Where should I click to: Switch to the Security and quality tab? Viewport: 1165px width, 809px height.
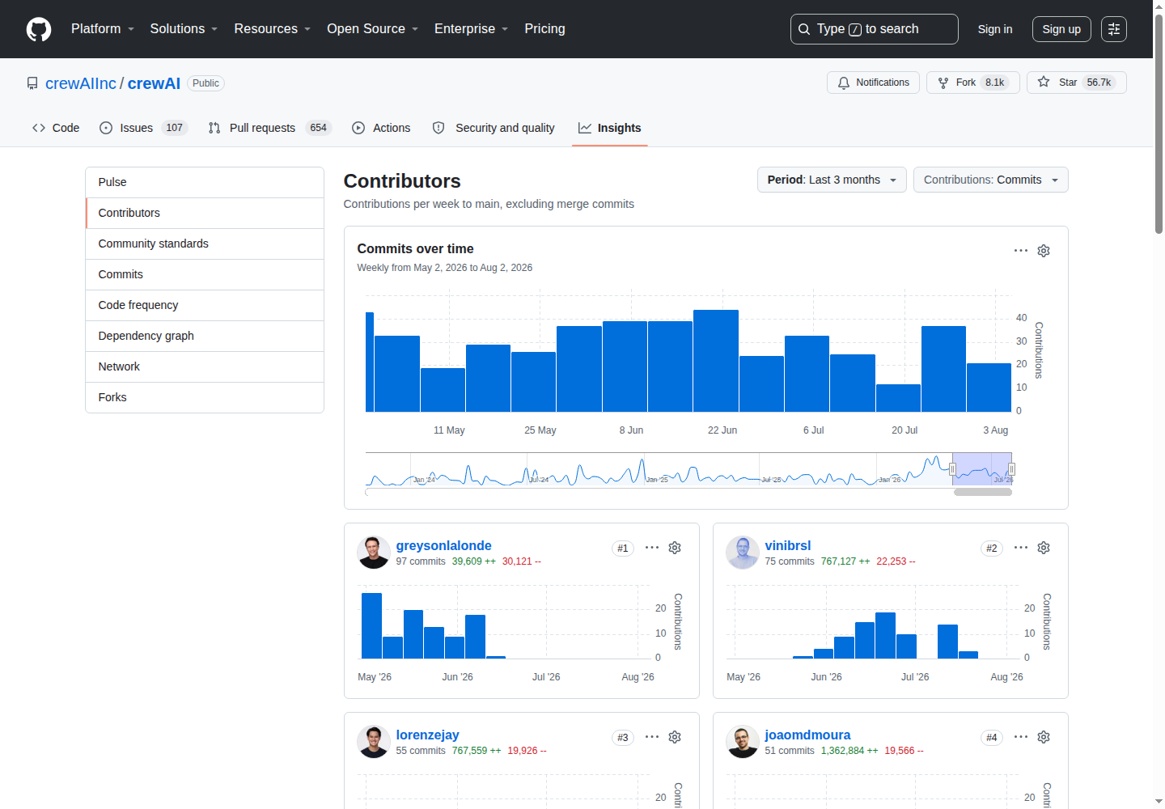click(x=494, y=128)
